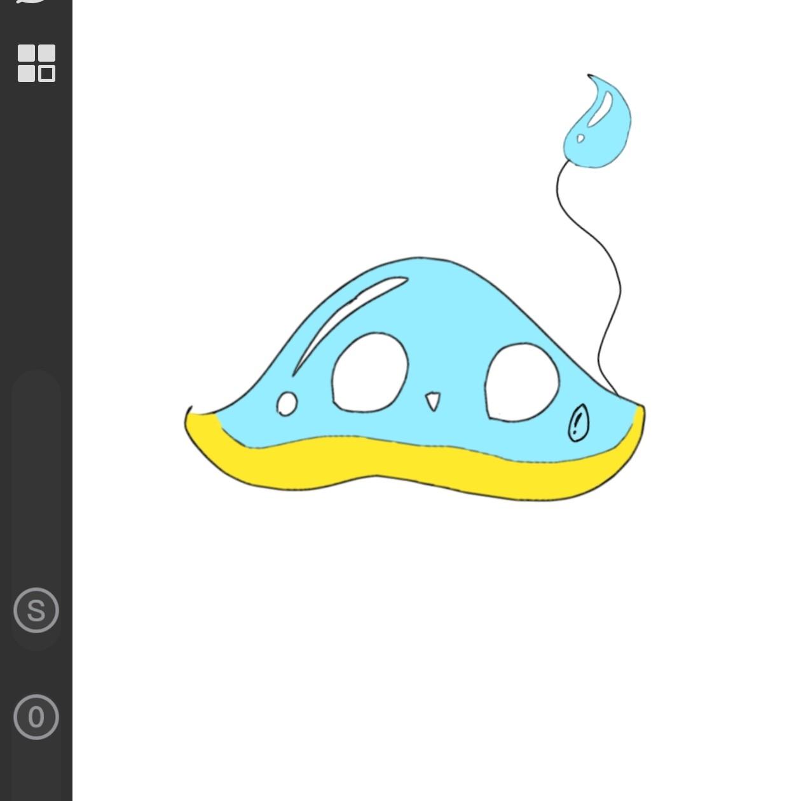This screenshot has width=801, height=801.
Task: Click the creature's left white eye
Action: click(x=369, y=373)
